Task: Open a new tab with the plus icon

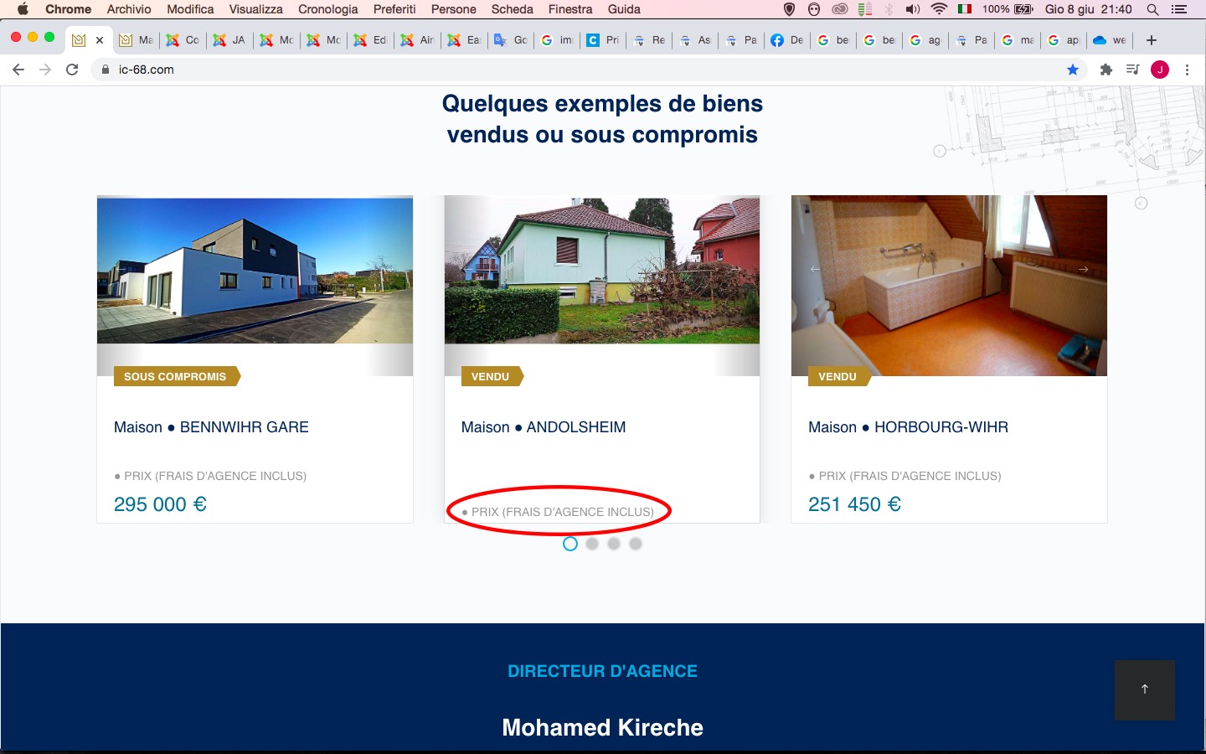Action: (x=1152, y=40)
